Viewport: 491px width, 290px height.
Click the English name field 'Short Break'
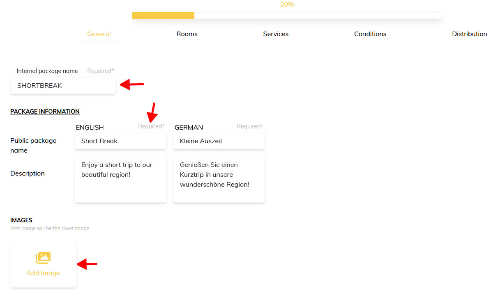click(120, 141)
